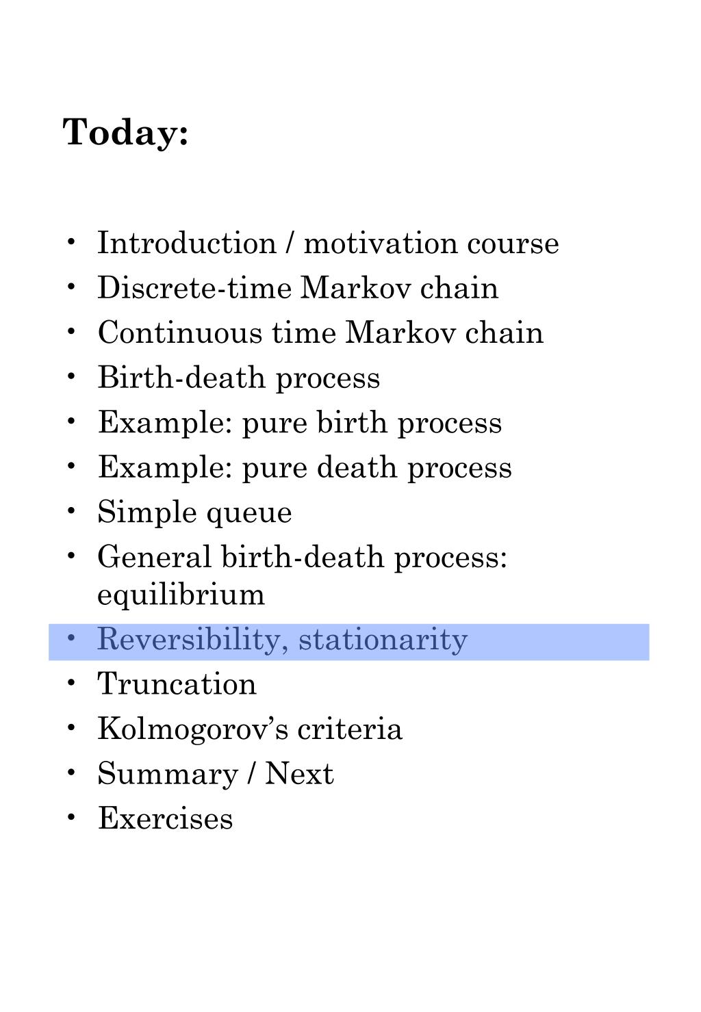Image resolution: width=701 pixels, height=1012 pixels.
Task: Jump to Simple queue topic
Action: tap(194, 513)
